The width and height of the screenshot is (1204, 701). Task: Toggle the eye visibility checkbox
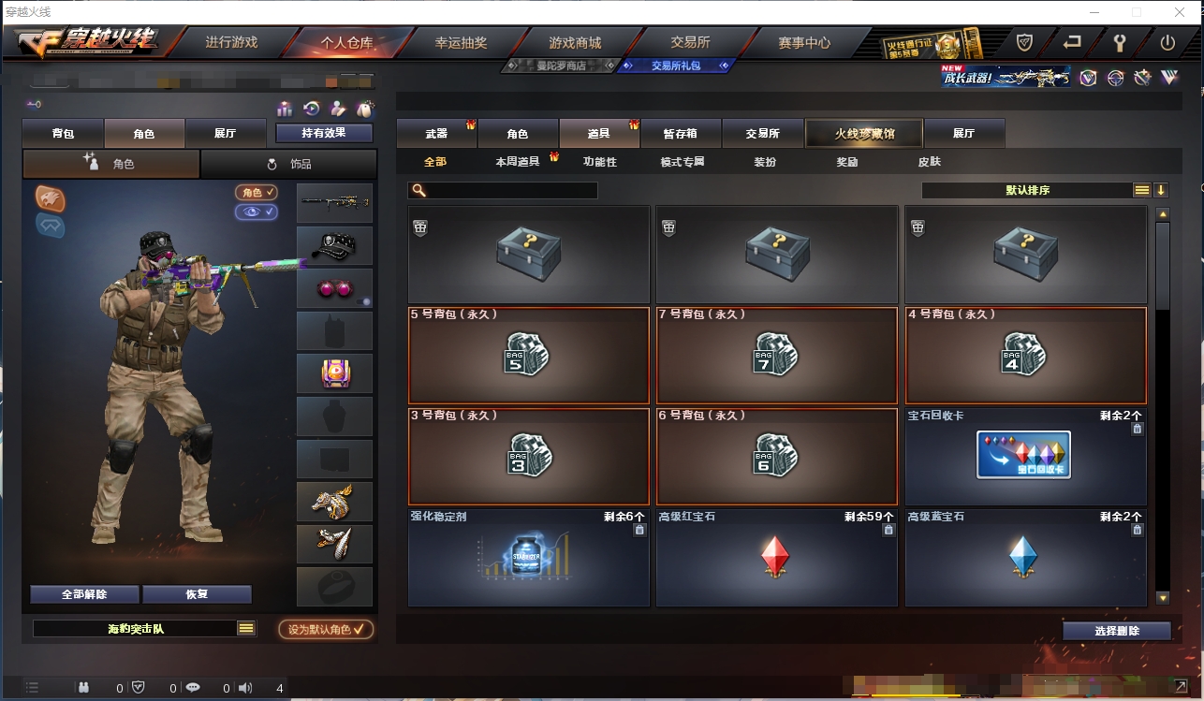click(257, 212)
